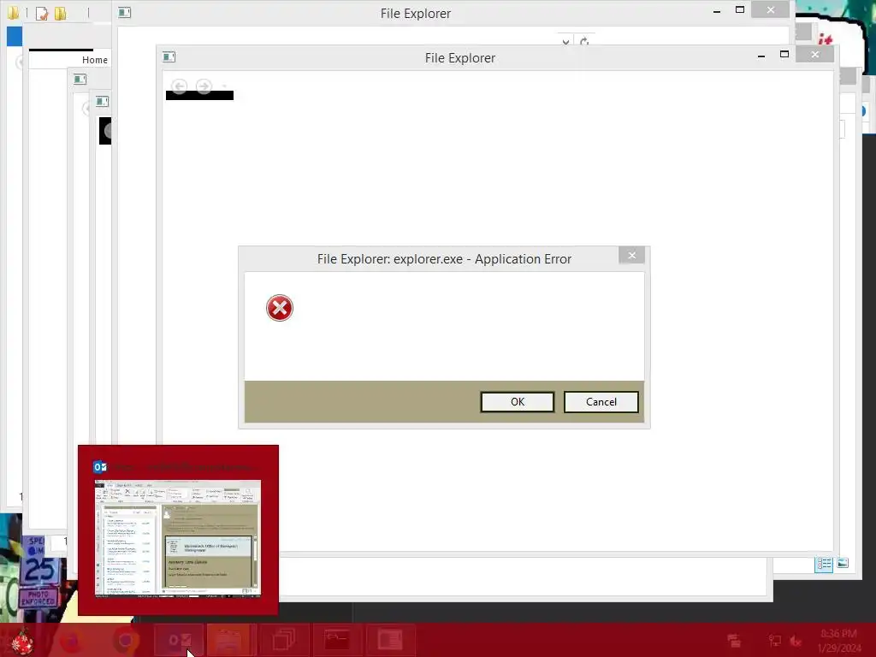876x657 pixels.
Task: Open the address dropdown in rear File Explorer
Action: pyautogui.click(x=566, y=42)
